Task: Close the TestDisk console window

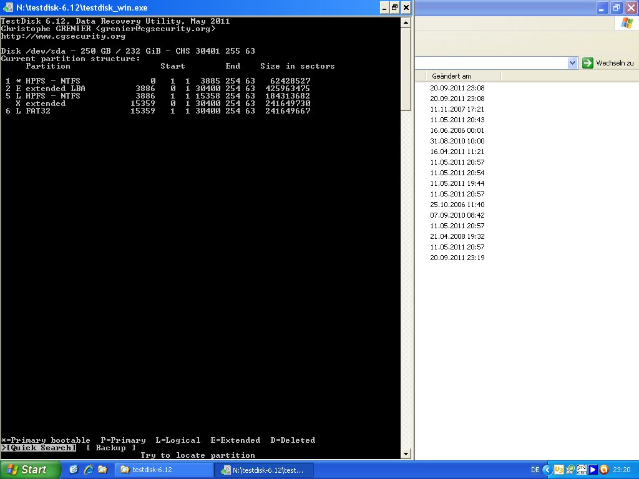Action: coord(406,7)
